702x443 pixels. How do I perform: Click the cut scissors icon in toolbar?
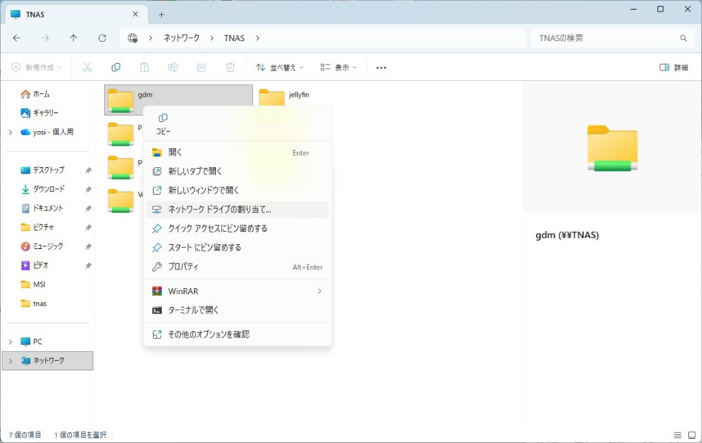[x=87, y=67]
